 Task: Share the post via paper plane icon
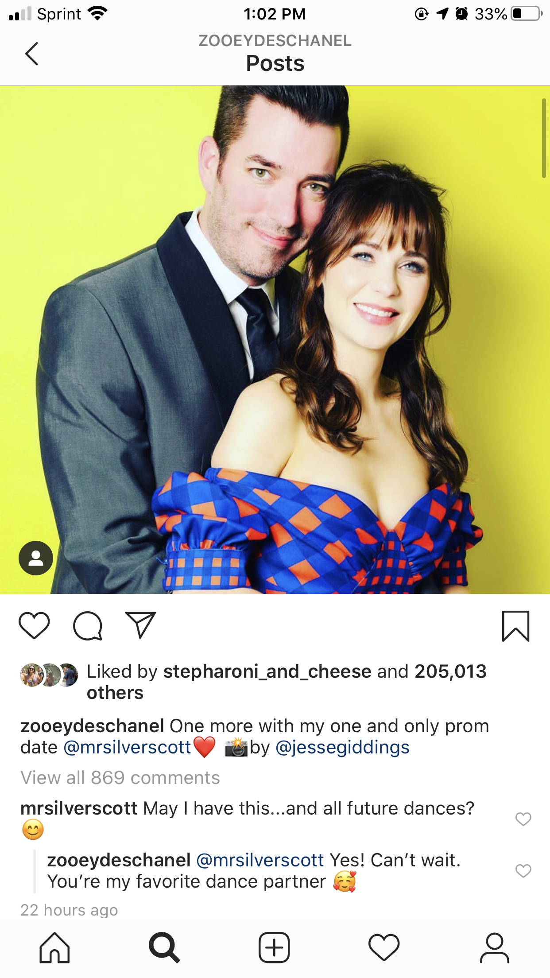click(140, 625)
